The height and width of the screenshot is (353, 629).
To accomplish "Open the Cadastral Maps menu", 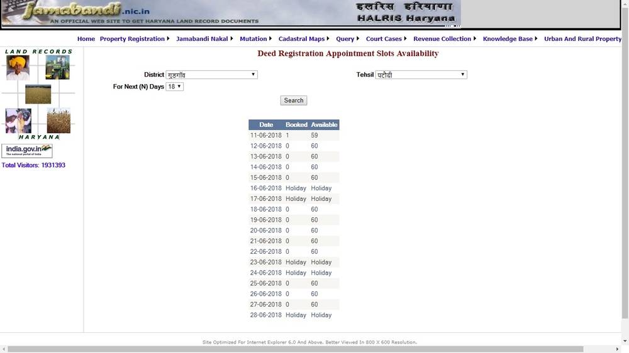I will [303, 39].
